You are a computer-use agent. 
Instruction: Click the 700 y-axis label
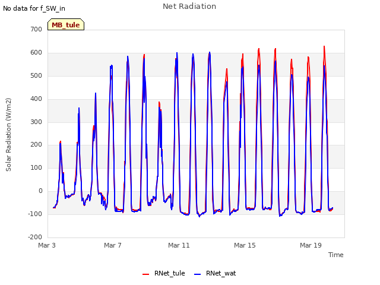[x=36, y=29]
